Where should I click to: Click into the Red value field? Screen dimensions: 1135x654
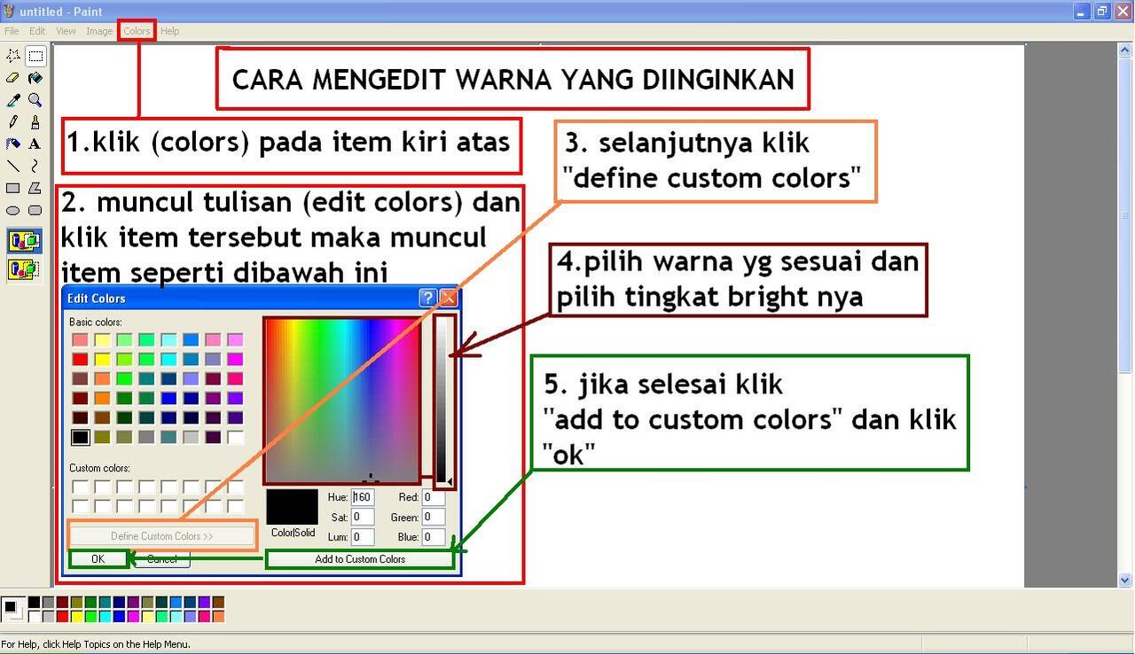434,497
